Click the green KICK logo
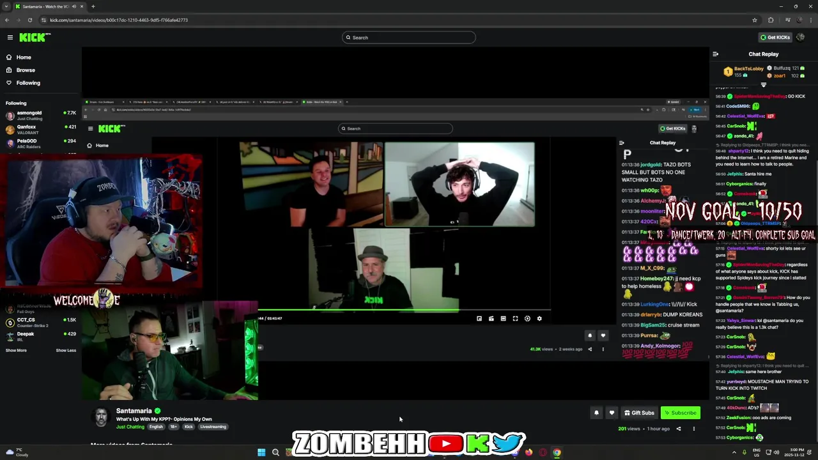 coord(35,38)
